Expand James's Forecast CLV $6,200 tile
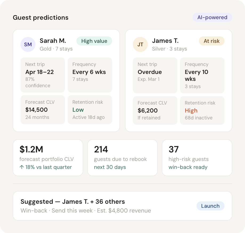The height and width of the screenshot is (233, 245). 155,110
